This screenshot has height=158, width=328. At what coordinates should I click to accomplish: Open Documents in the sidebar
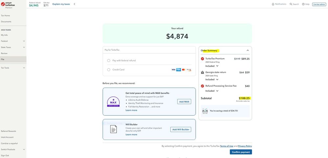[6, 22]
